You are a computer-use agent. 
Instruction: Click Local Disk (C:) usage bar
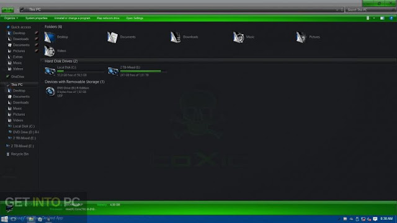coord(81,71)
